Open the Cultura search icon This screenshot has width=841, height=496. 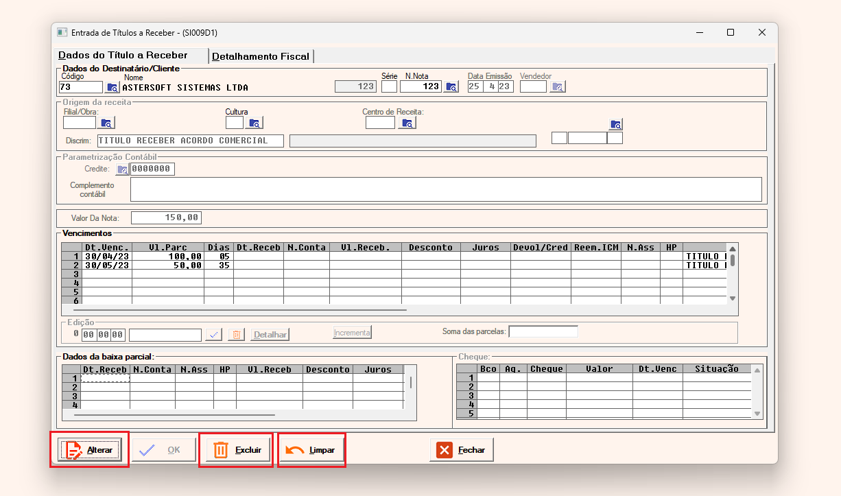(x=255, y=123)
